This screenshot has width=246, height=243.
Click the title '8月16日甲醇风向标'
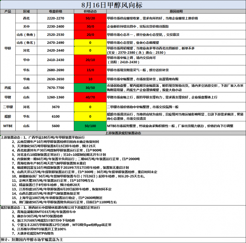tap(112, 5)
